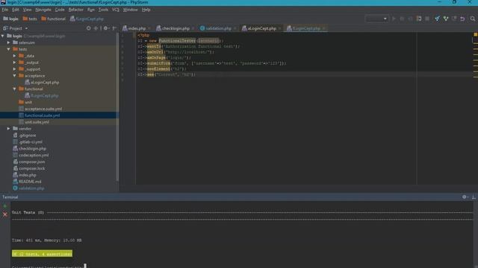Screen dimensions: 478x268
Task: Expand the _support folder
Action: 14,69
